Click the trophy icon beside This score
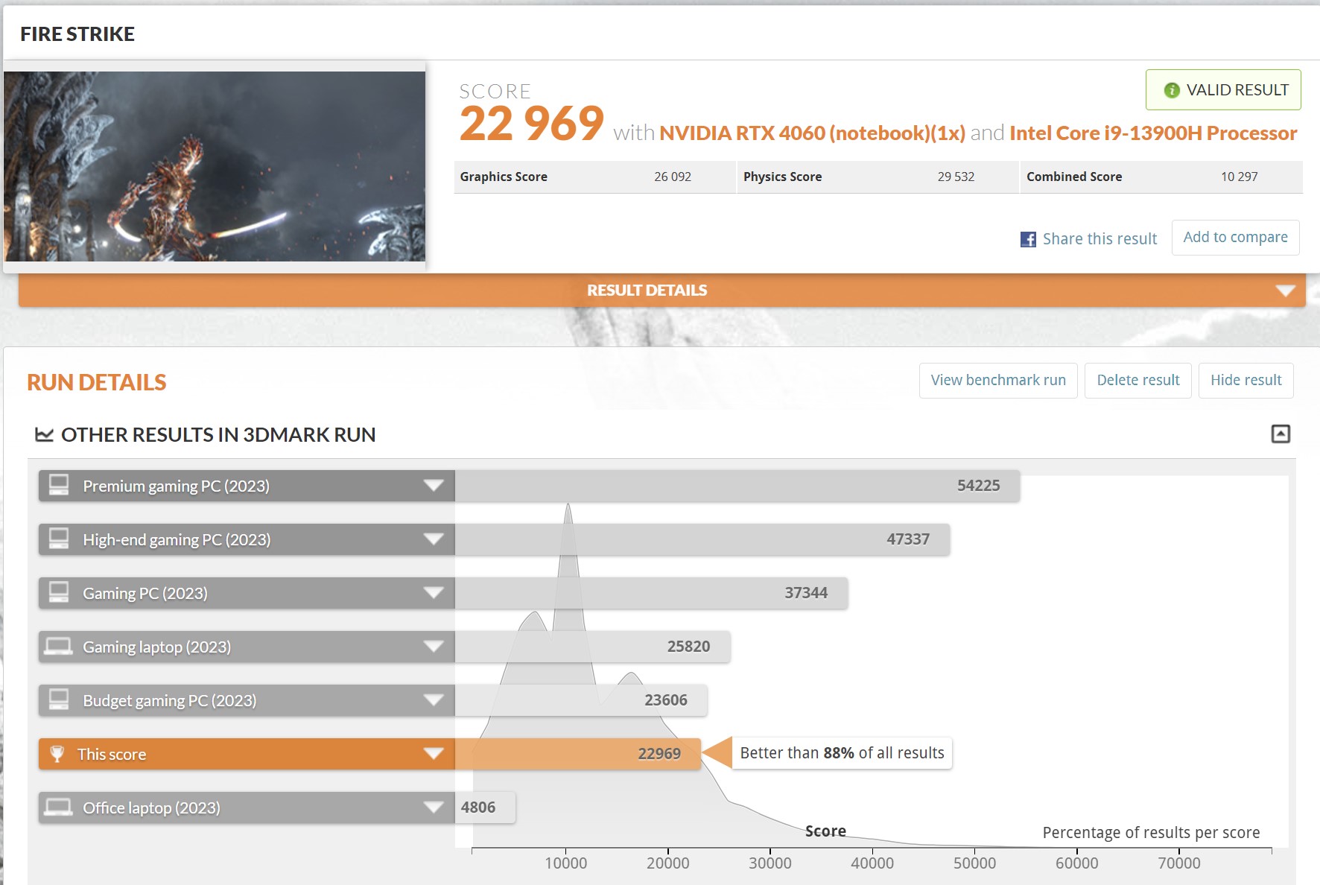 [57, 754]
